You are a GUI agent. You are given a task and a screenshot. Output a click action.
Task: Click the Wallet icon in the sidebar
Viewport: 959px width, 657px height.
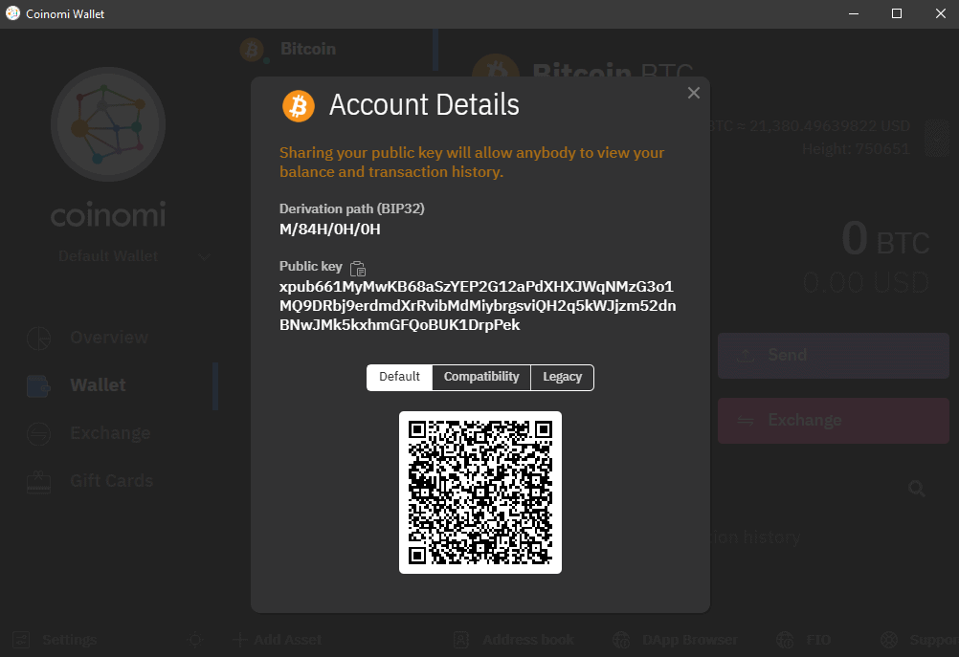click(38, 384)
